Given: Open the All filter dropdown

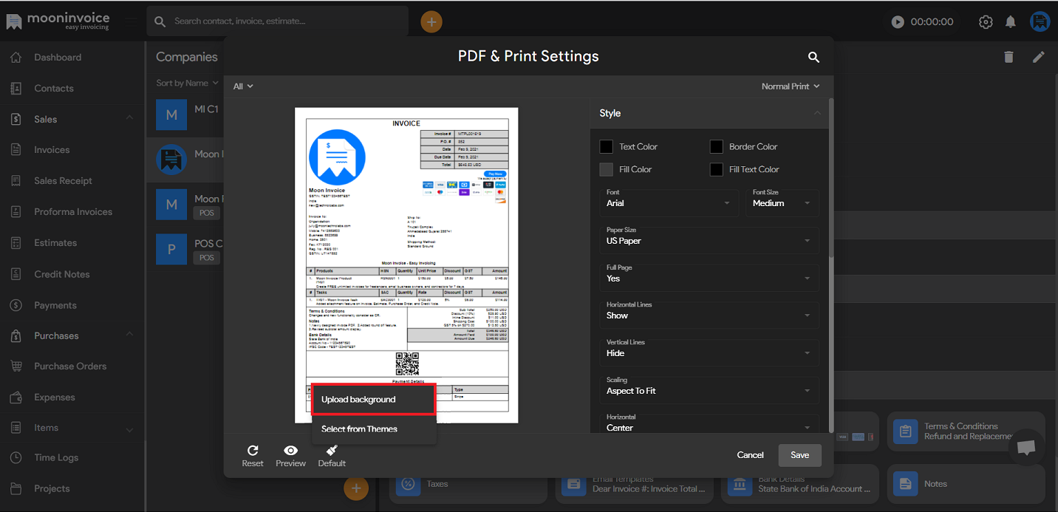Looking at the screenshot, I should click(243, 86).
